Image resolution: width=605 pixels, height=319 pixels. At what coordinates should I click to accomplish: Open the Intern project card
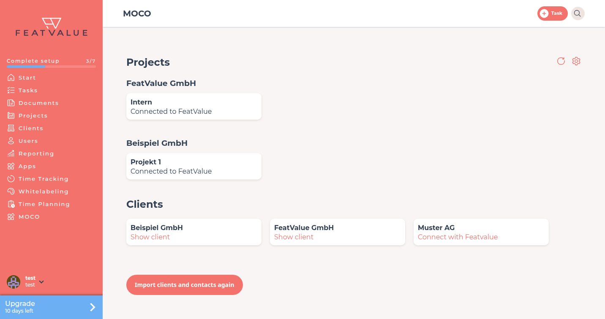[194, 107]
